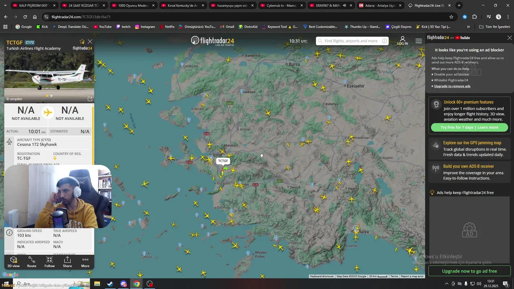Open the More options menu
Screen dimensions: 514x289
pyautogui.click(x=85, y=262)
